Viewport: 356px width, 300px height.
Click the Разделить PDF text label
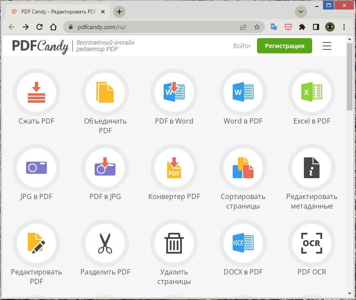(105, 272)
